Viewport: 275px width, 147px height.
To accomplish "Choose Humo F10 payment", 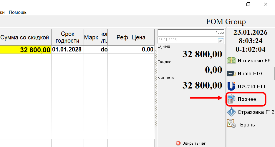I will (250, 73).
